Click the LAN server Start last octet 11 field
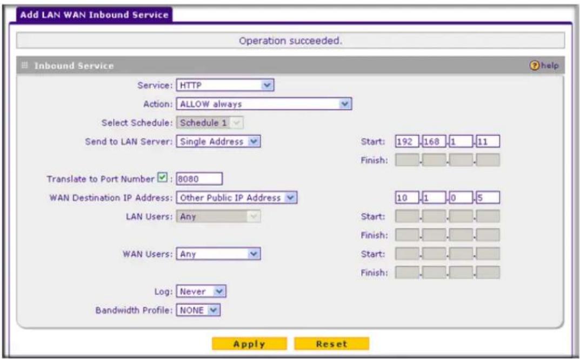The image size is (580, 359). pos(488,141)
